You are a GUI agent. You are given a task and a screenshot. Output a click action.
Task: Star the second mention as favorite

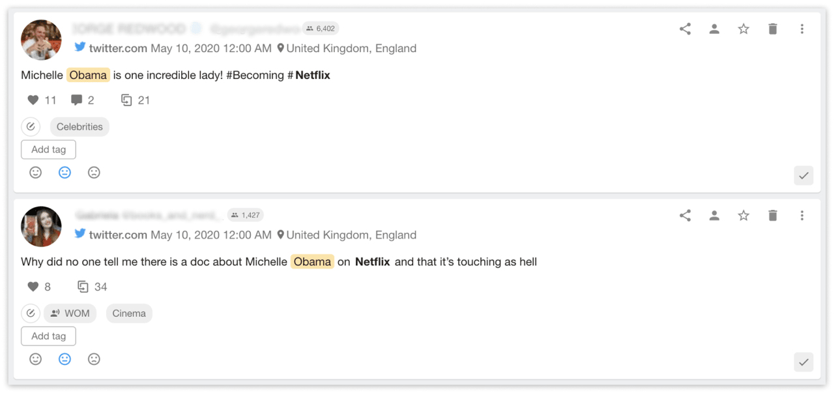click(x=743, y=216)
